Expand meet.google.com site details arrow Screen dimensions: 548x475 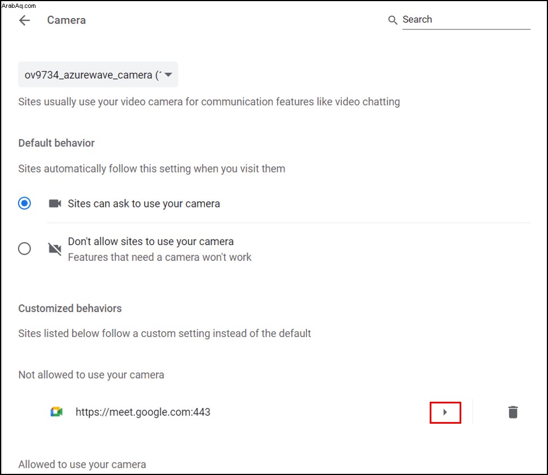coord(445,412)
